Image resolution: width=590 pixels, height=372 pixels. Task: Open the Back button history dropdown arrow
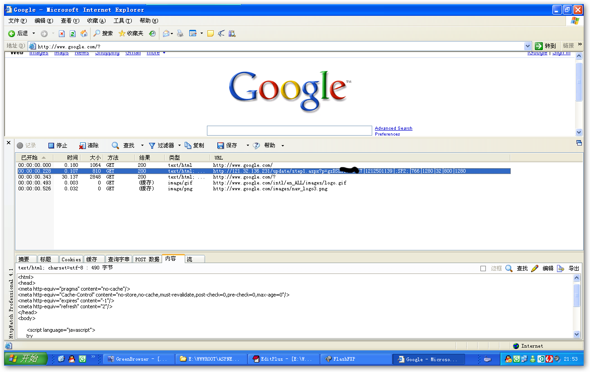(34, 33)
